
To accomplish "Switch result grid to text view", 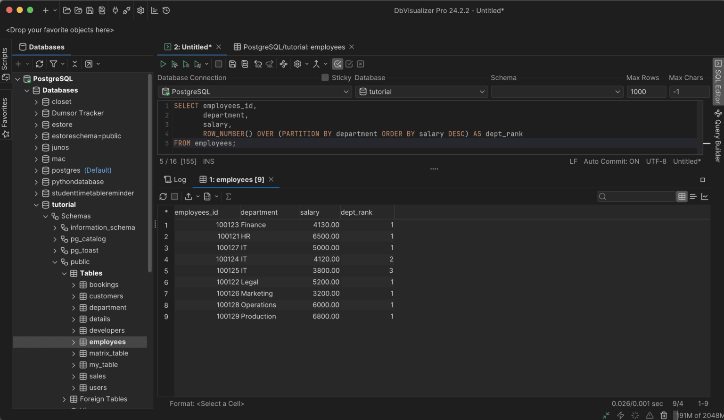I will 693,196.
